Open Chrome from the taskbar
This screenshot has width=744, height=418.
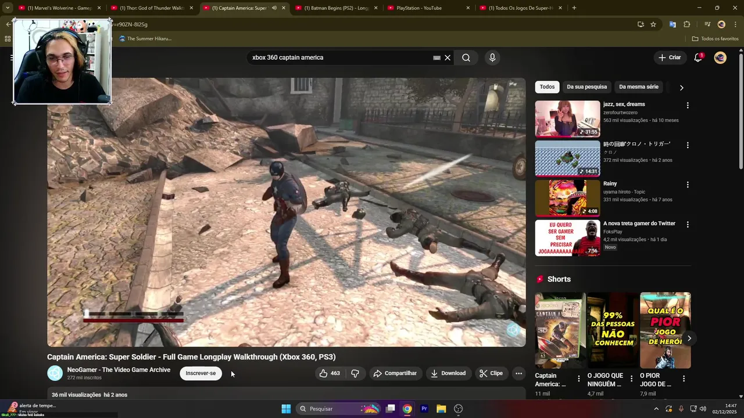click(x=407, y=409)
